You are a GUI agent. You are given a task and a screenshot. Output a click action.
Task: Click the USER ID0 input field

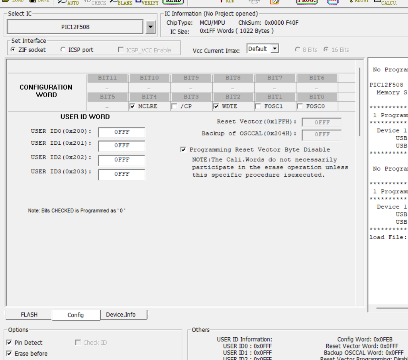click(x=122, y=132)
